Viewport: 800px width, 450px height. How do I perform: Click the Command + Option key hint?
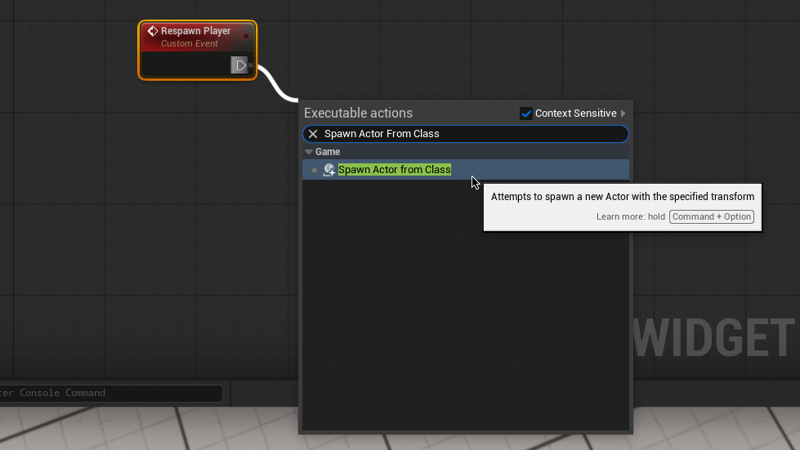point(711,216)
